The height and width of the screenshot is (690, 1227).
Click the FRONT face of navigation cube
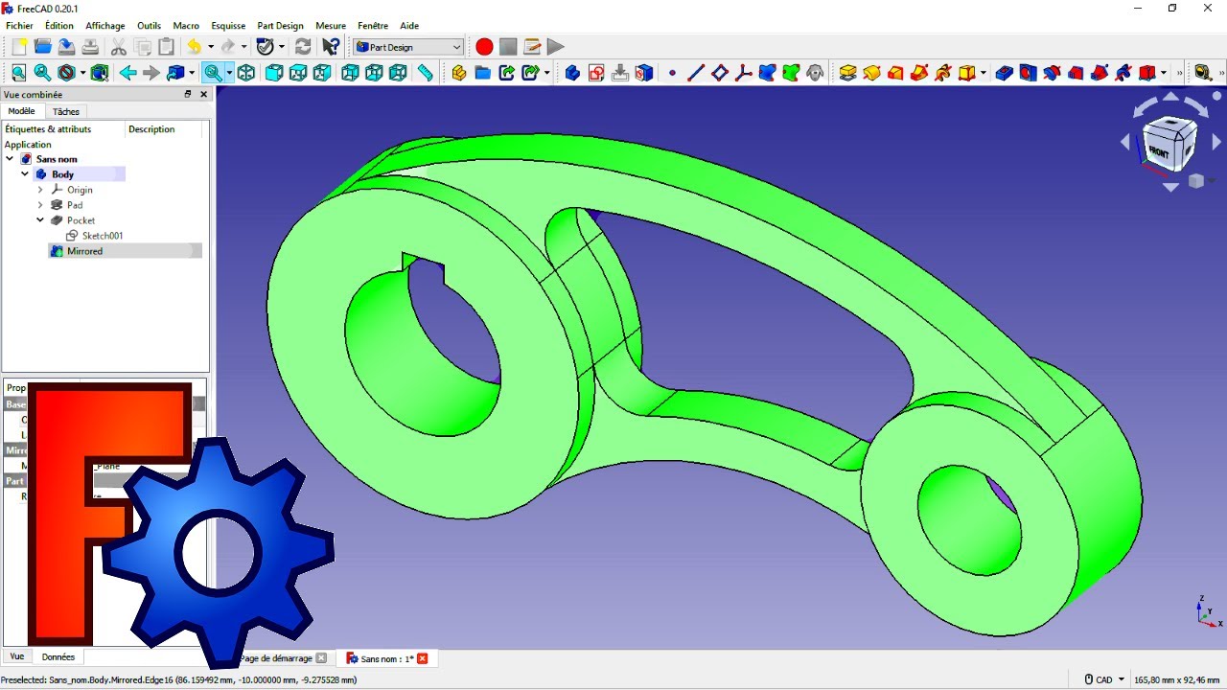(x=1158, y=152)
